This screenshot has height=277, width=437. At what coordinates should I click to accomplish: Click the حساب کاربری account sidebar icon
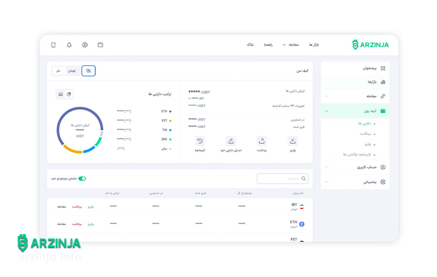pos(383,167)
